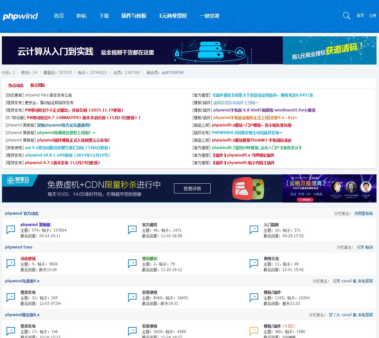Screen dimensions: 379x338
Task: Click forum icon beside 官方推荐
Action: pos(132,230)
